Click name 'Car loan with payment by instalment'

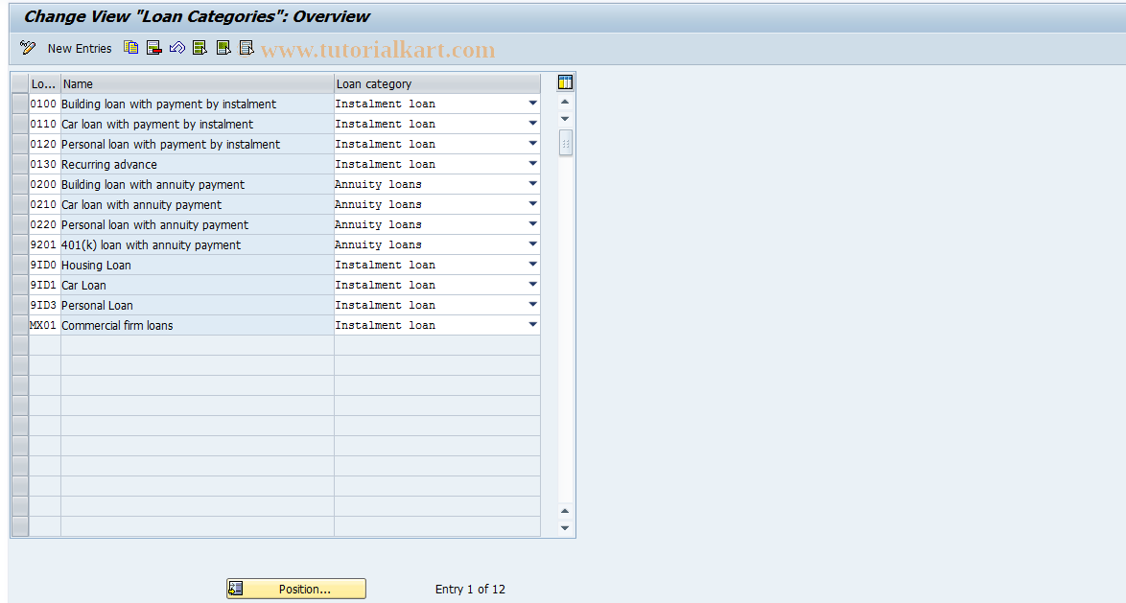coord(157,125)
